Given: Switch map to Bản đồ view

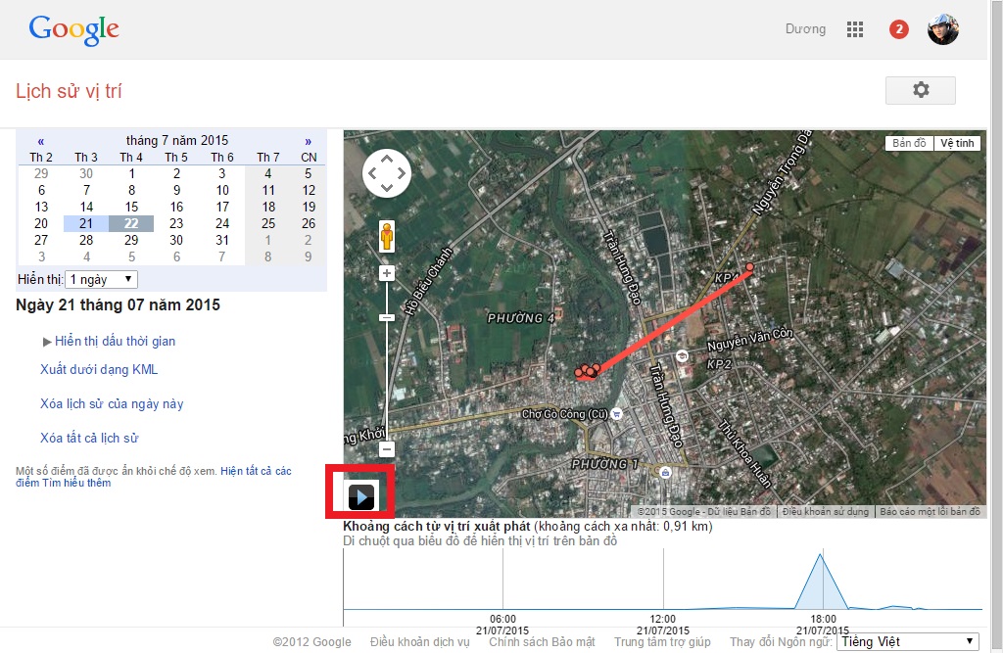Looking at the screenshot, I should point(909,143).
